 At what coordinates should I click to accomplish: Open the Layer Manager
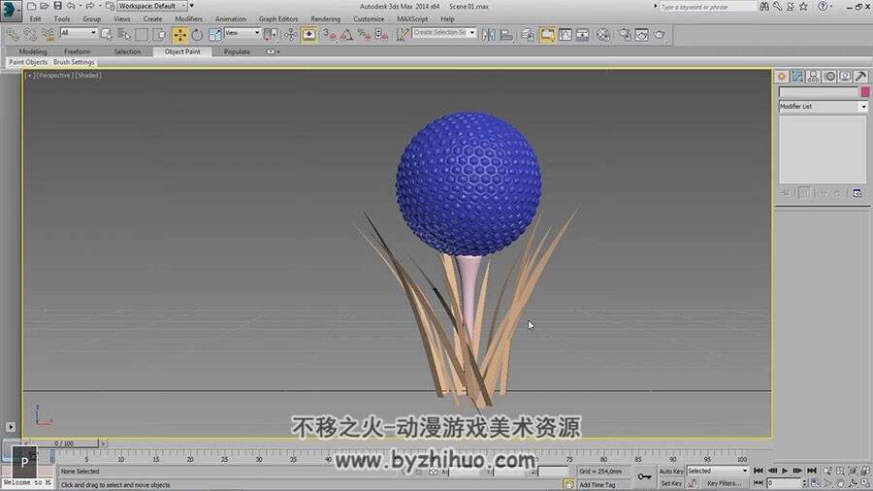pyautogui.click(x=528, y=35)
